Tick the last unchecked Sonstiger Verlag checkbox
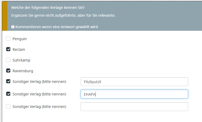The image size is (202, 122). tap(8, 106)
